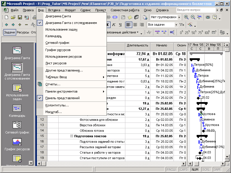Screen dimensions: 231x173
Task: Click the assign resources icon
Action: pyautogui.click(x=137, y=17)
